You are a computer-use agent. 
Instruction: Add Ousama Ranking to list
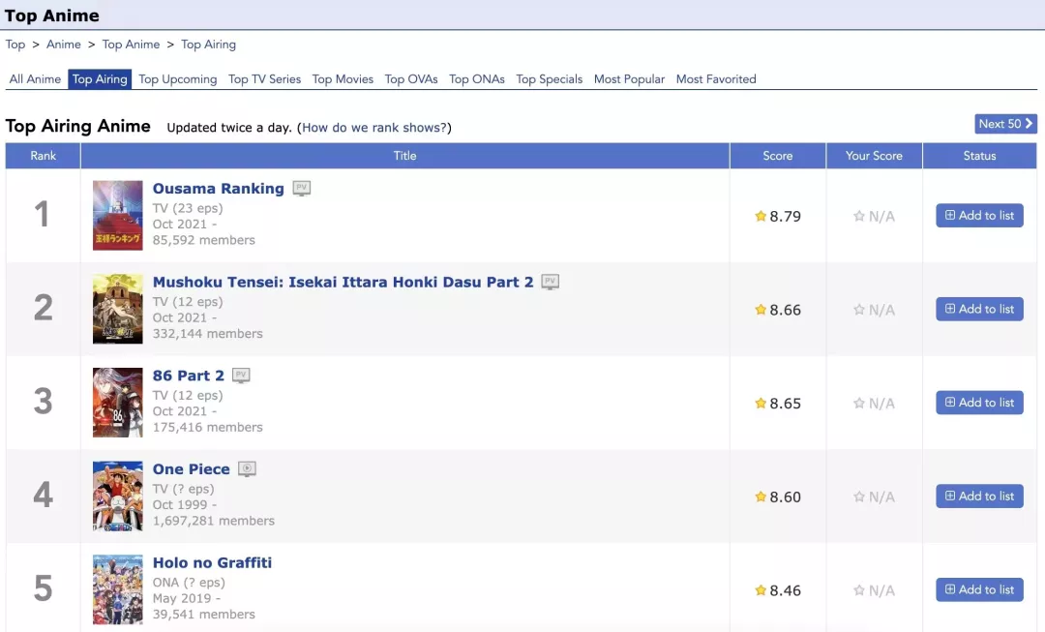979,216
